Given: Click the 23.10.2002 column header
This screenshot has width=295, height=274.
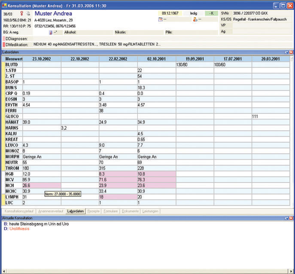Looking at the screenshot, I should [x=42, y=58].
